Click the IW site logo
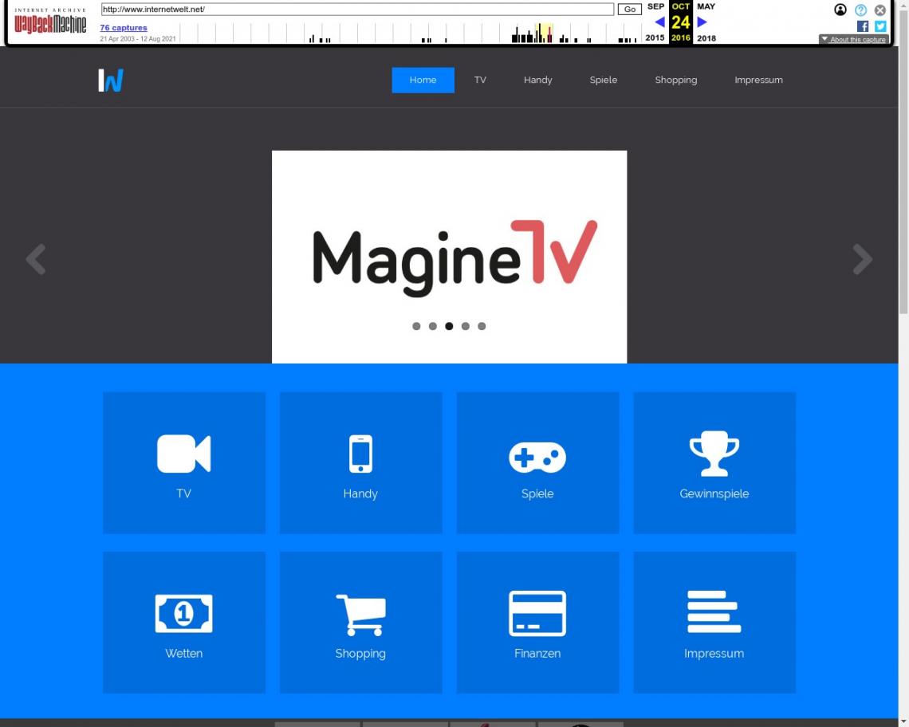This screenshot has height=727, width=909. tap(111, 81)
